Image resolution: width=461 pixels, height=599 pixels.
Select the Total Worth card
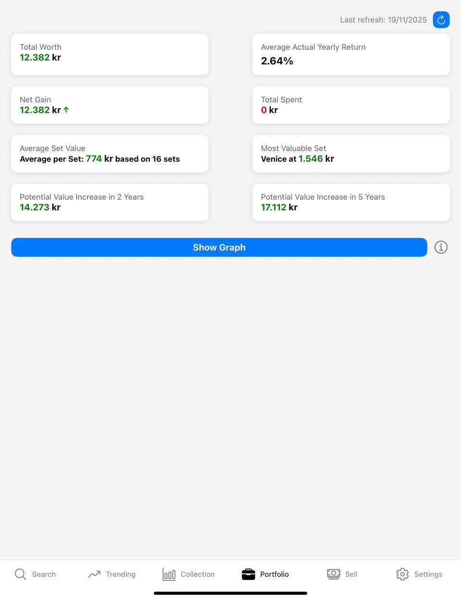(109, 54)
